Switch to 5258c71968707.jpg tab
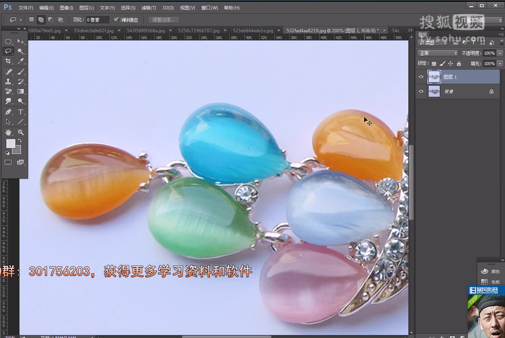 pyautogui.click(x=199, y=31)
